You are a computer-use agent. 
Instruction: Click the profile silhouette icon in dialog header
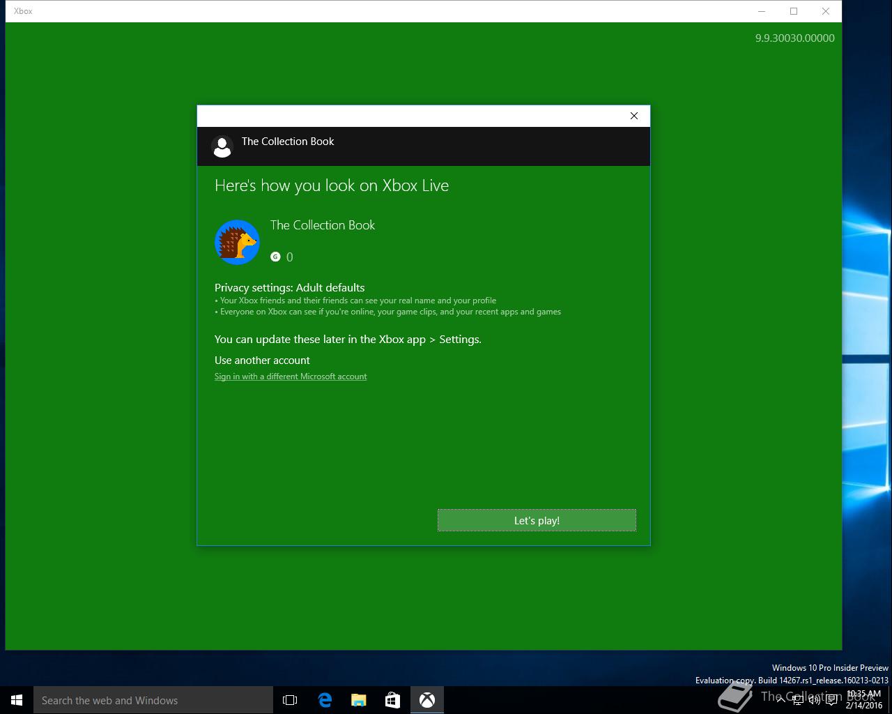point(222,146)
